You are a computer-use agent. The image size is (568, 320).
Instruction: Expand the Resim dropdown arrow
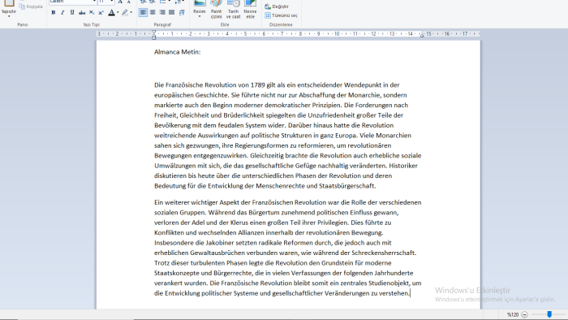[x=200, y=16]
